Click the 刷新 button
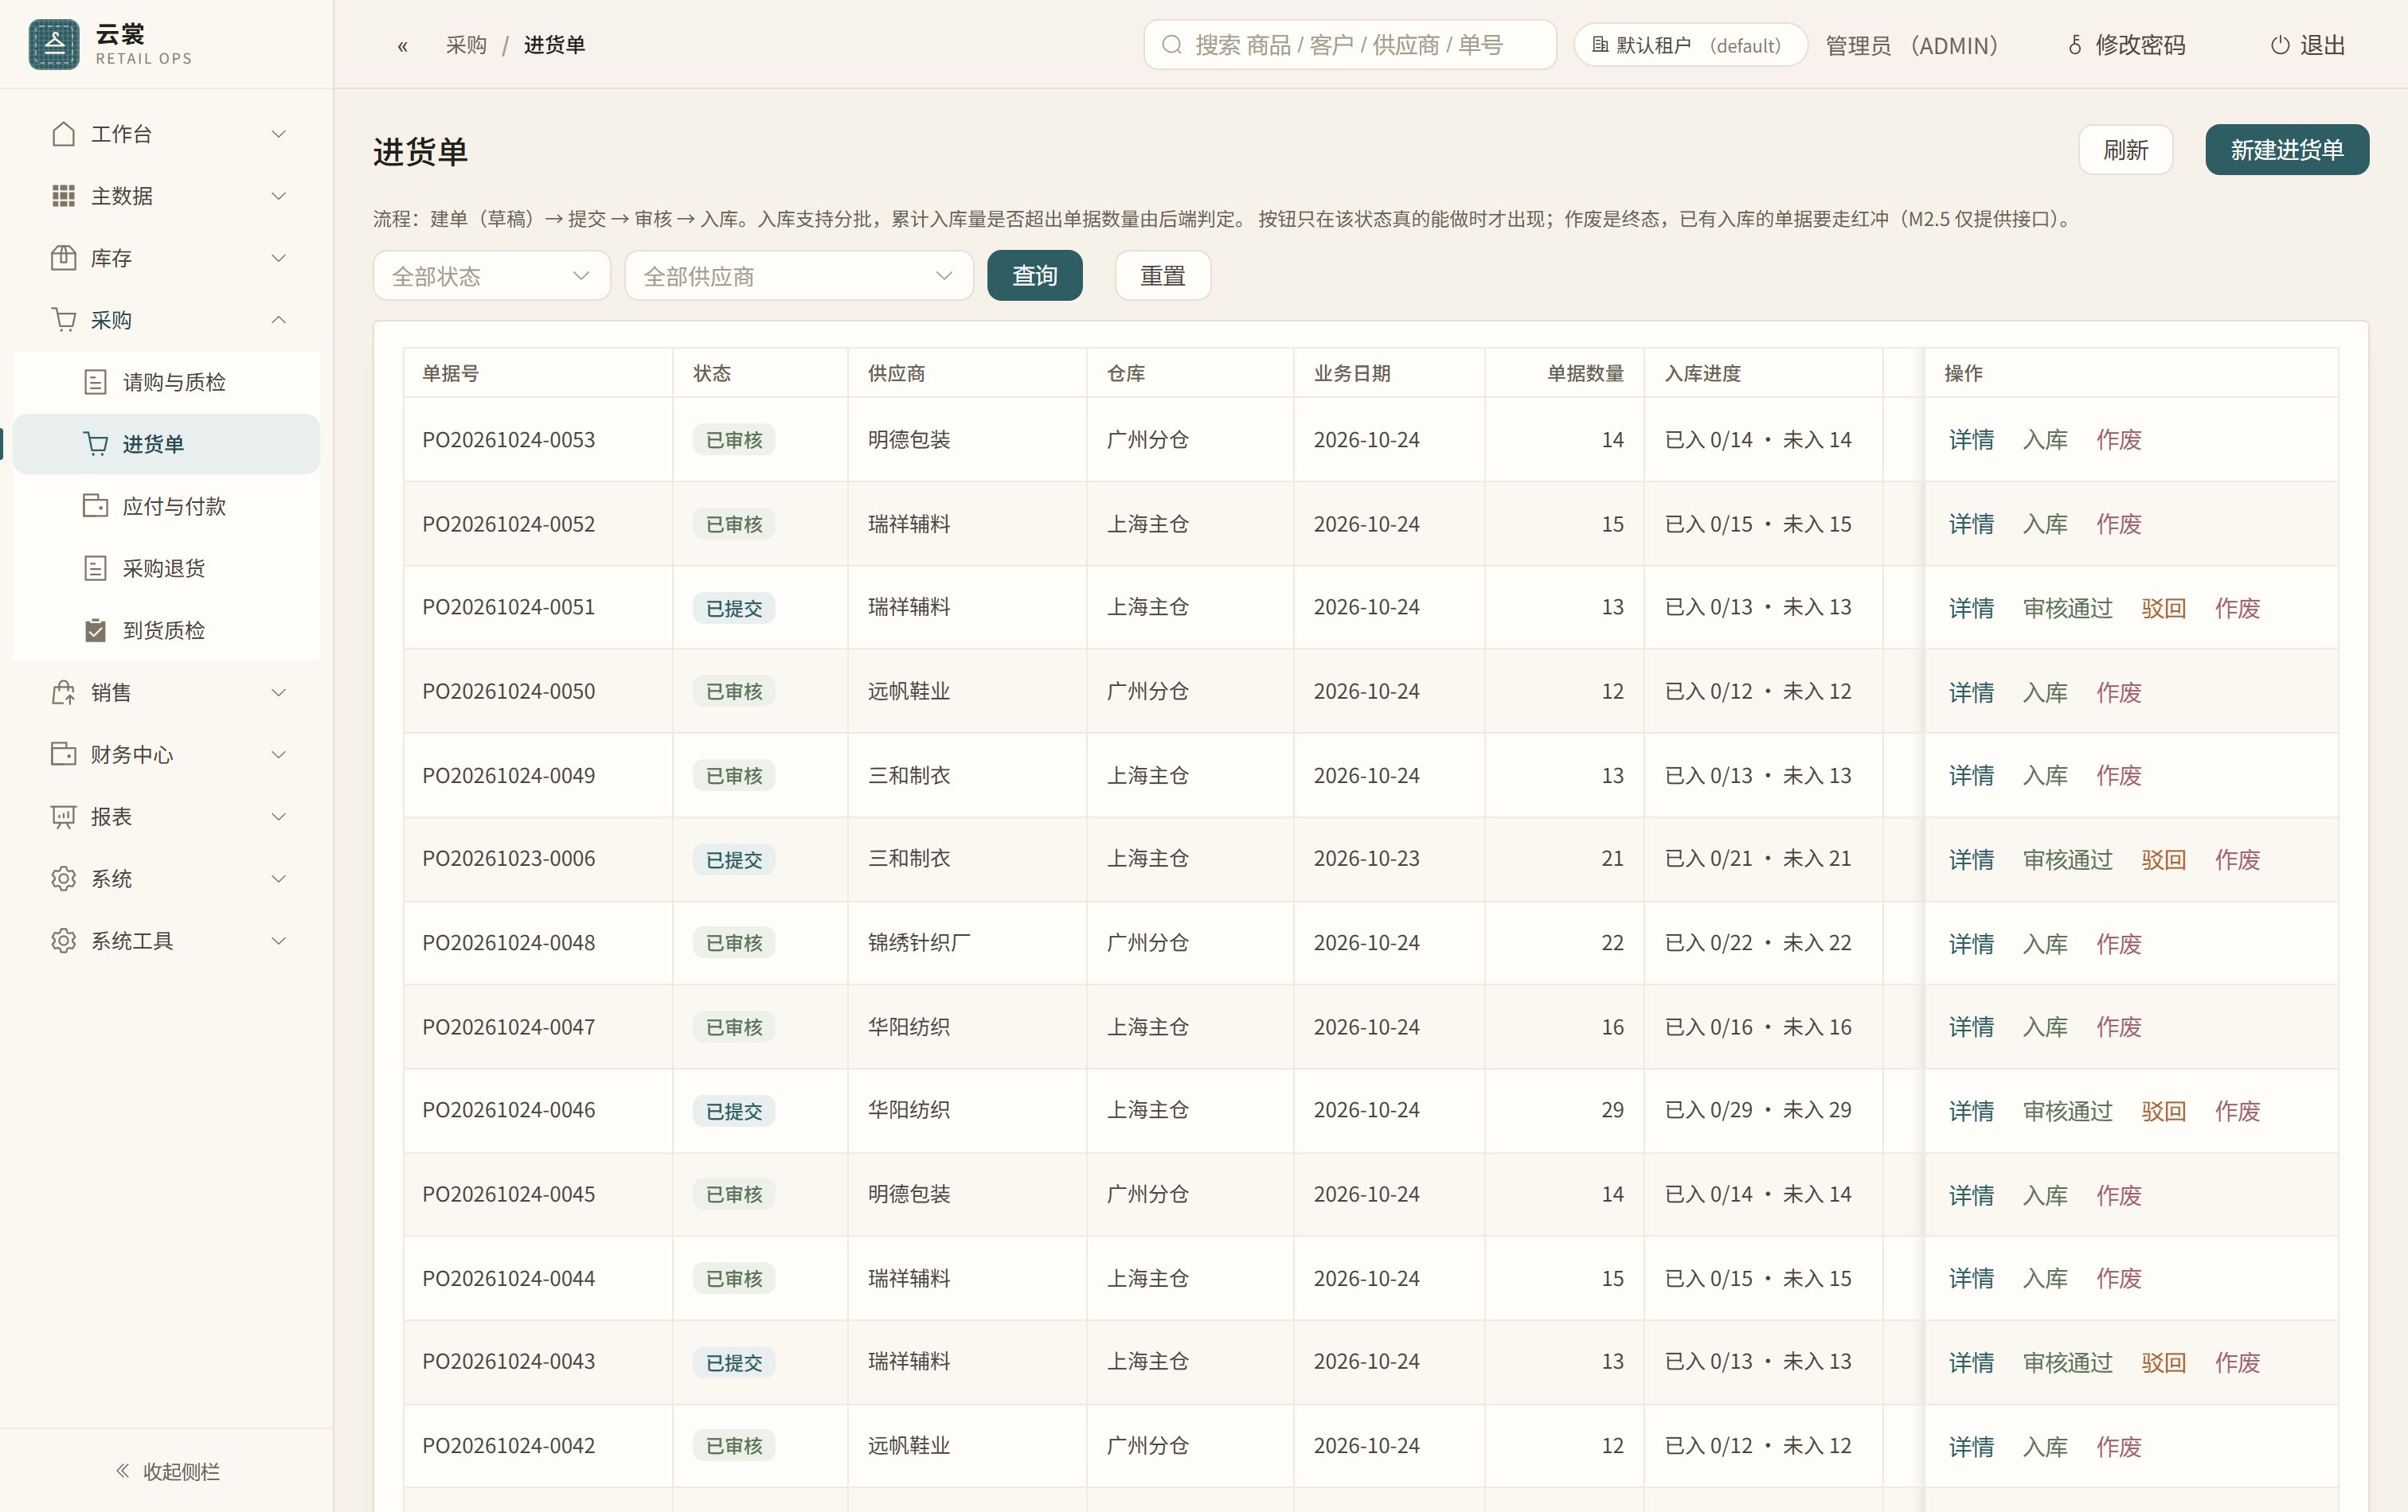The height and width of the screenshot is (1512, 2408). pyautogui.click(x=2126, y=150)
